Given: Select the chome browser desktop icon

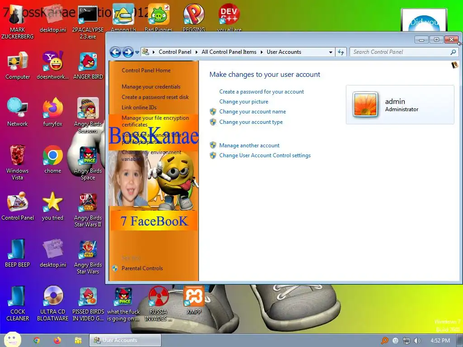Looking at the screenshot, I should tap(52, 159).
